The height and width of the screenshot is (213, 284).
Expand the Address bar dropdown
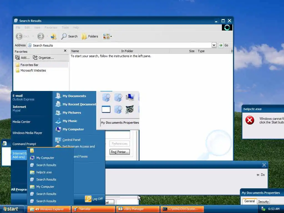[214, 45]
